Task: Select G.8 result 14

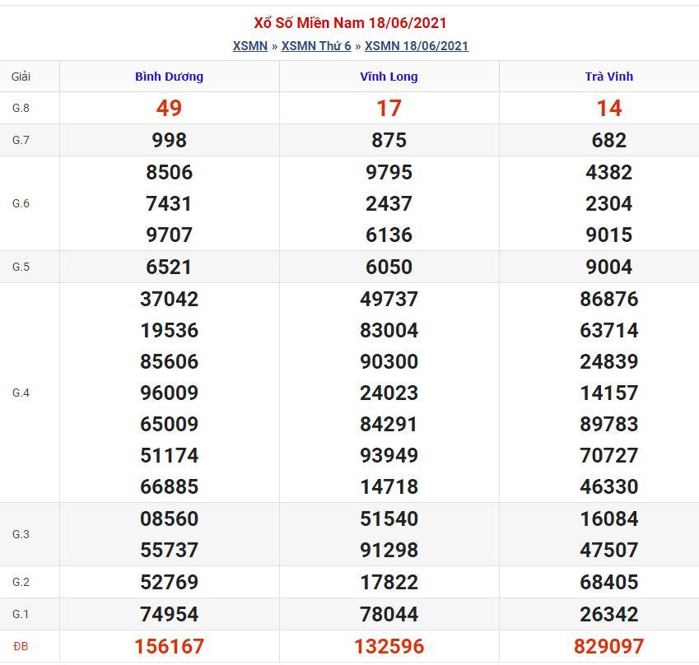Action: click(x=609, y=108)
